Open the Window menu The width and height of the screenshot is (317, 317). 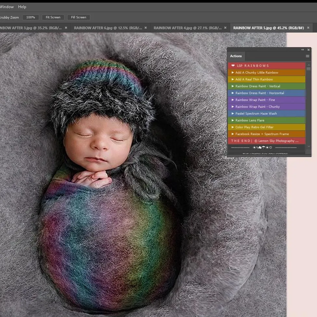tap(7, 7)
